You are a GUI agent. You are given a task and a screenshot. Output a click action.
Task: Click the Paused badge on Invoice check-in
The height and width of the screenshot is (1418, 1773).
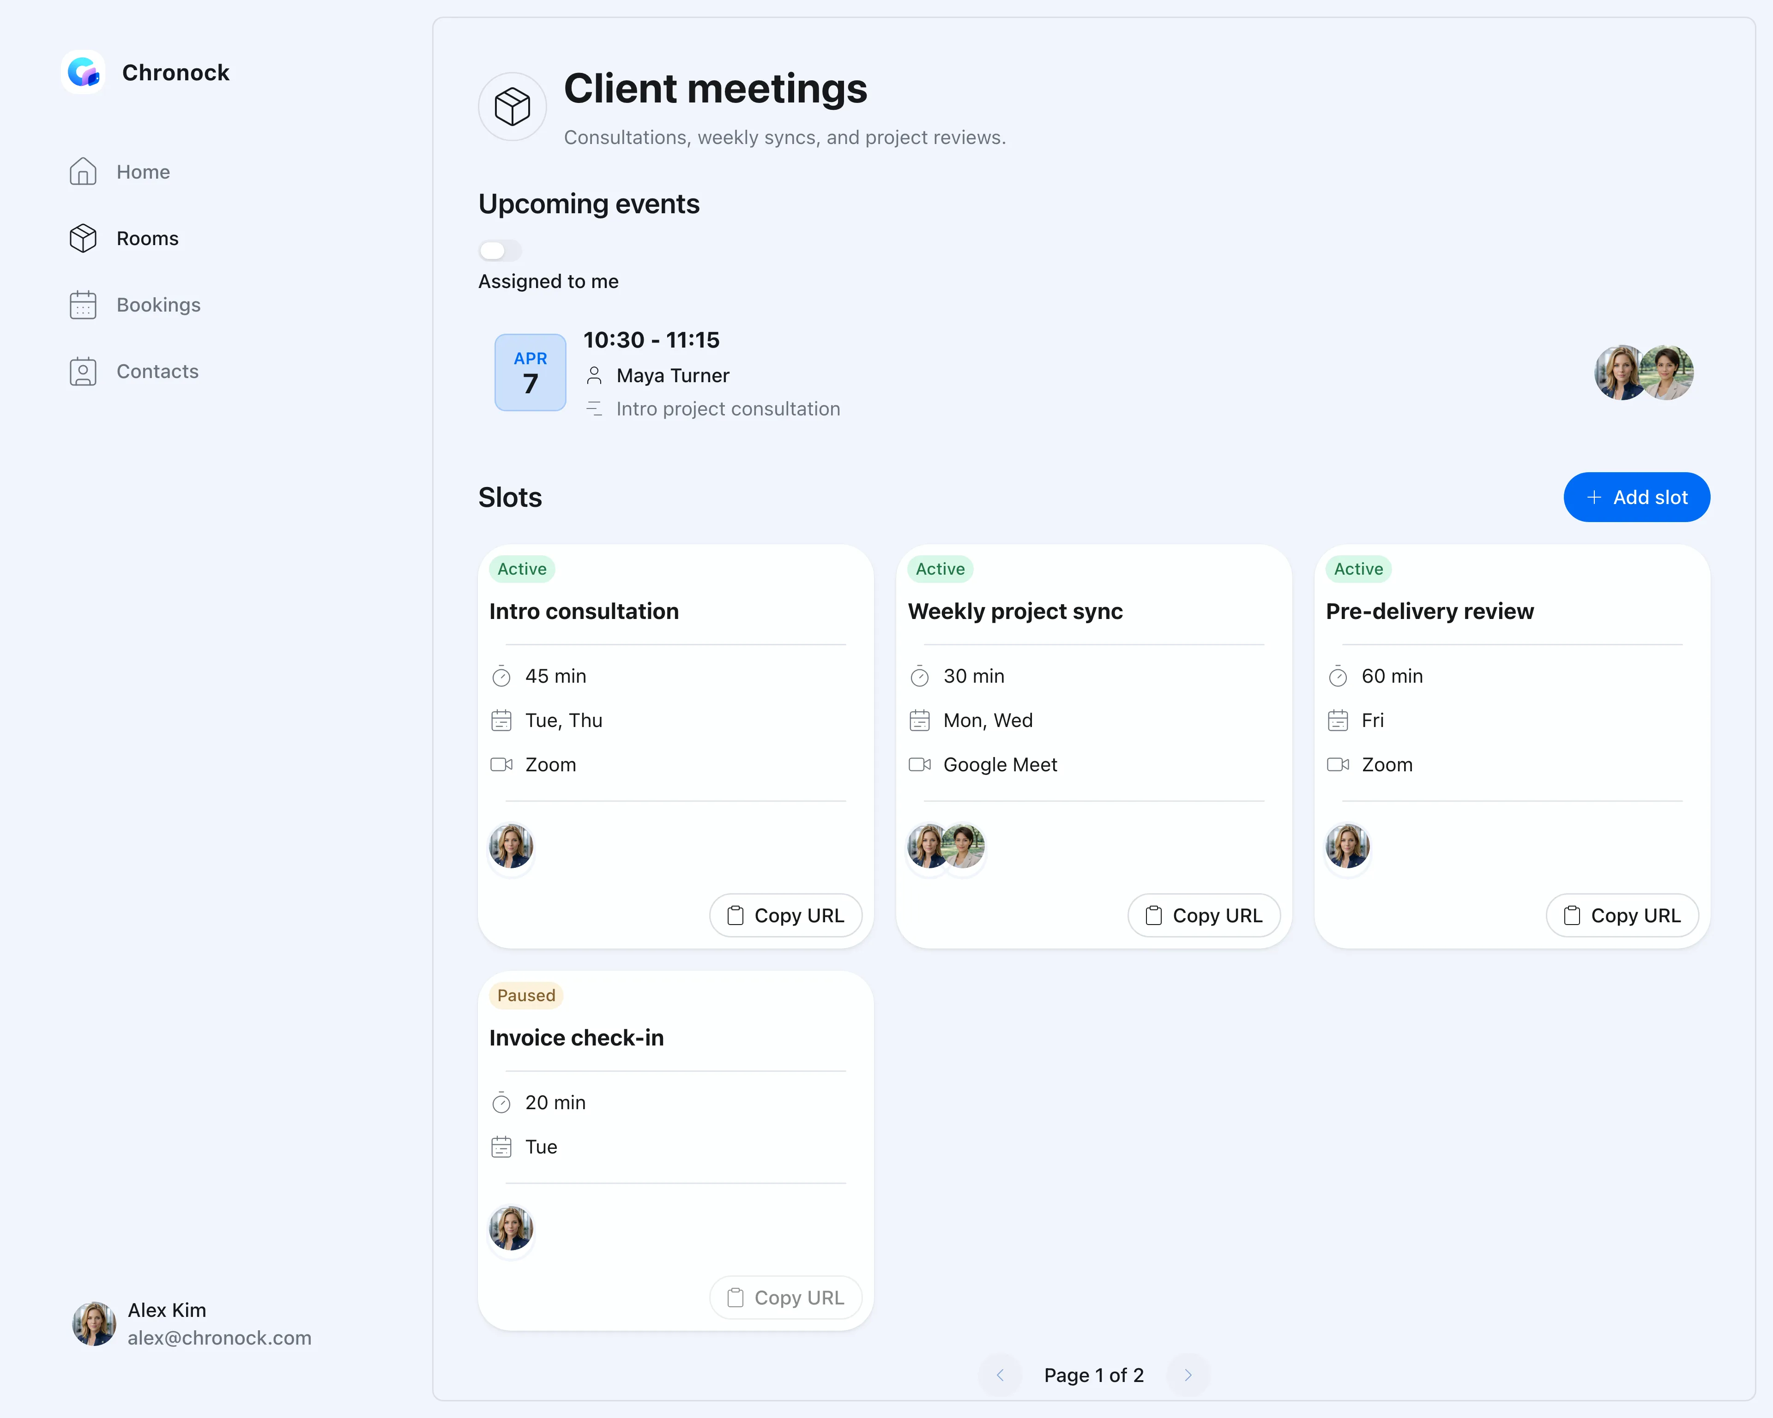(526, 996)
